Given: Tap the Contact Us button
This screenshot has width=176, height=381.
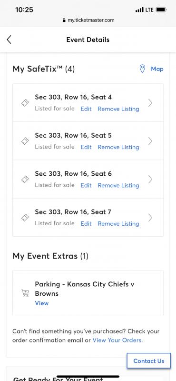Looking at the screenshot, I should (149, 361).
